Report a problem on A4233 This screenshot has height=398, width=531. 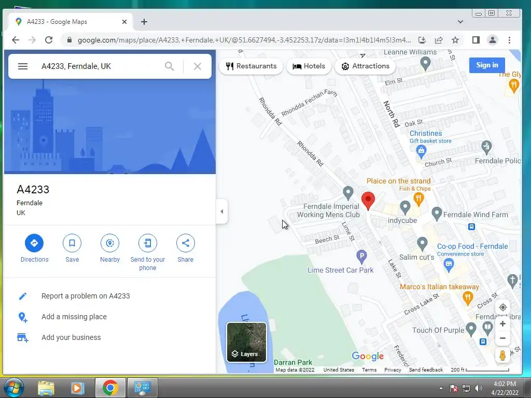pos(110,296)
